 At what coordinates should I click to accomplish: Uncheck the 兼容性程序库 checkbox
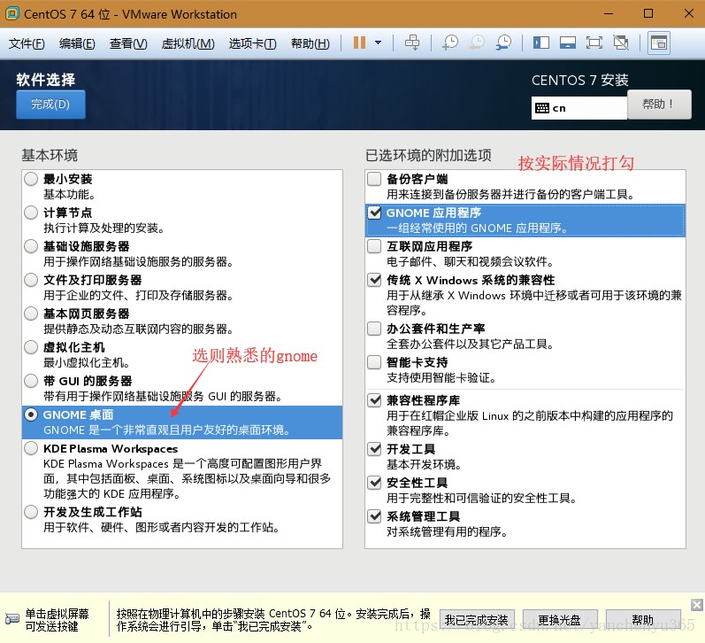click(374, 400)
